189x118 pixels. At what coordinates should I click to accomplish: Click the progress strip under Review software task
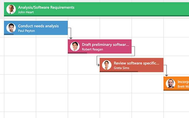(x=119, y=71)
